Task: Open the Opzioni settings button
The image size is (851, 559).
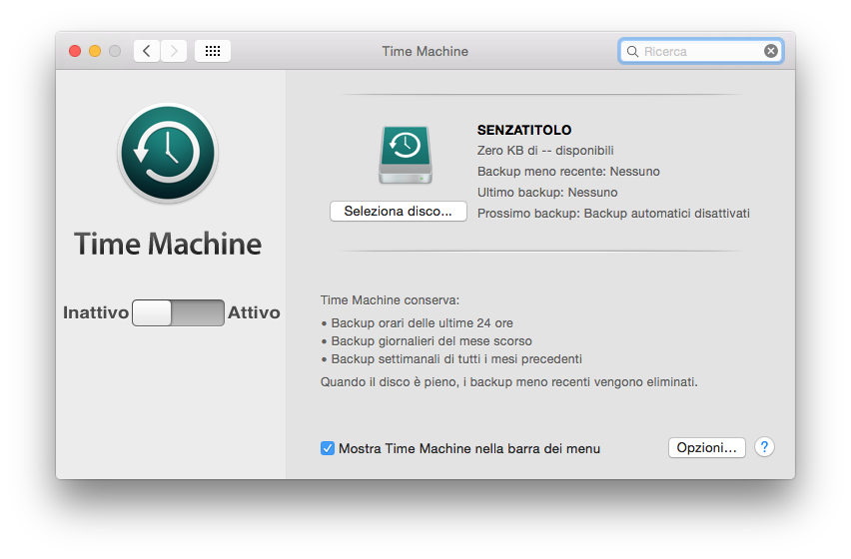Action: [x=707, y=447]
